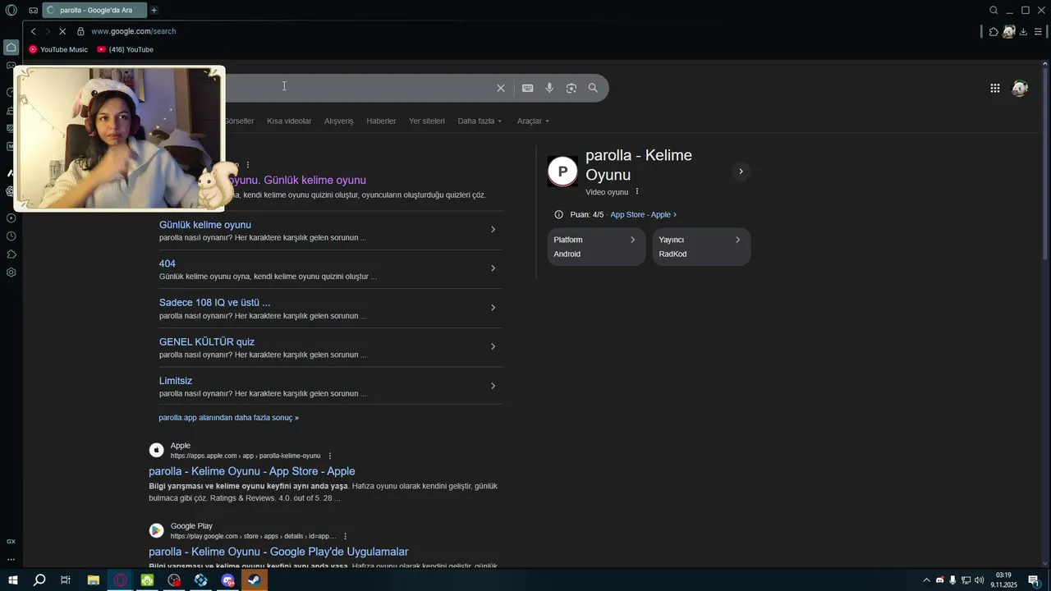Open Settings gear in sidebar
The image size is (1051, 591).
11,273
